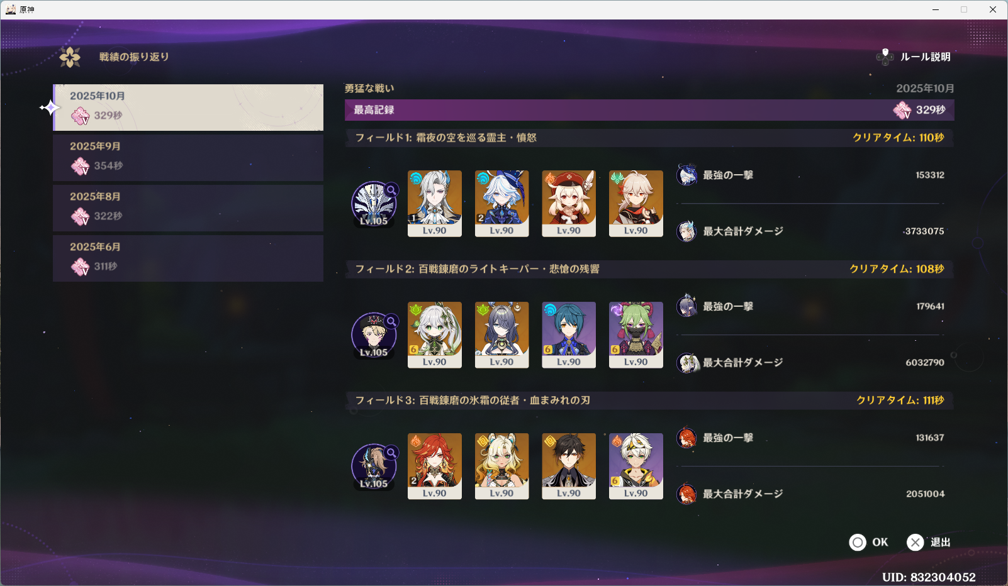Open ルール説明 rules explanation icon
Viewport: 1008px width, 586px height.
(885, 57)
